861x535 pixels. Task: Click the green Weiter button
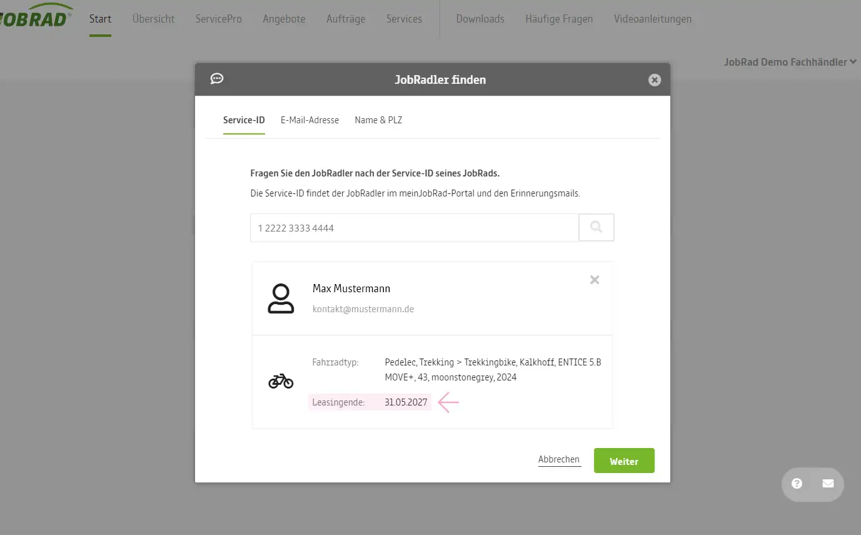623,460
